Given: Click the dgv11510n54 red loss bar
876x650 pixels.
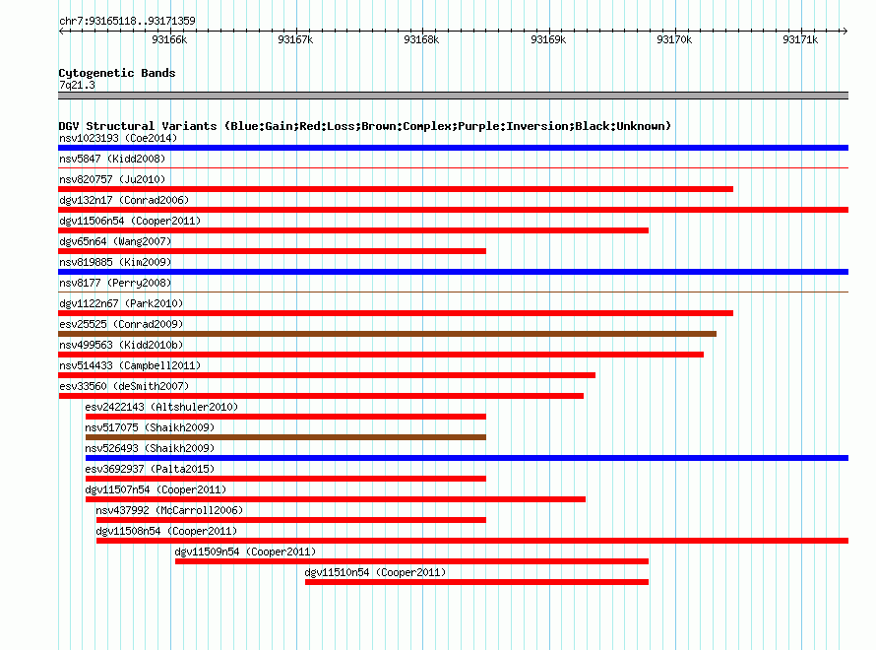Looking at the screenshot, I should coord(476,582).
